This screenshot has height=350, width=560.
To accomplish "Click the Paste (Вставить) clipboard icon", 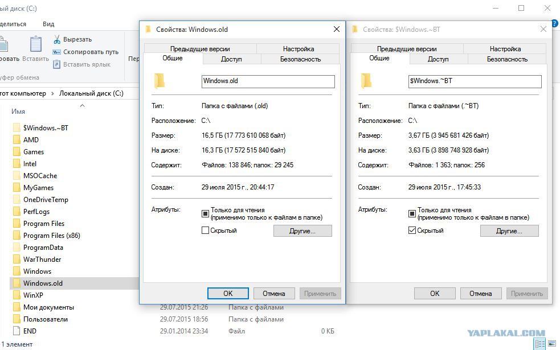I will click(x=36, y=44).
